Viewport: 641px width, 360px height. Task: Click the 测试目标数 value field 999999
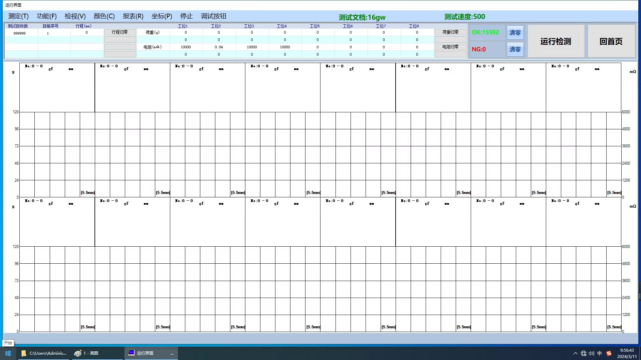pyautogui.click(x=20, y=33)
